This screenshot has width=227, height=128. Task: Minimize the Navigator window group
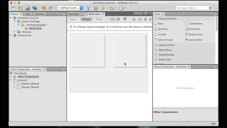coord(64,69)
